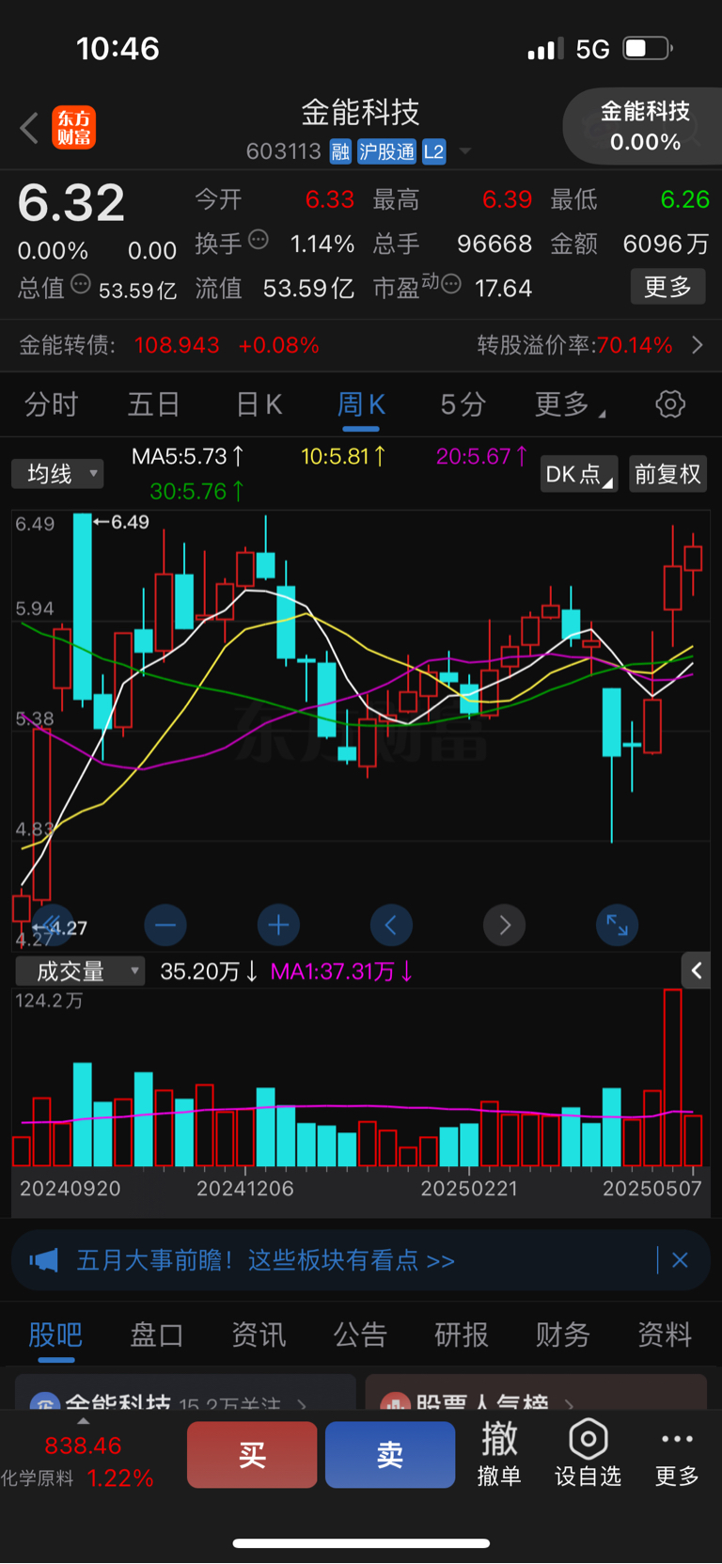Open the 研报 tab
This screenshot has height=1564, width=722.
462,1335
